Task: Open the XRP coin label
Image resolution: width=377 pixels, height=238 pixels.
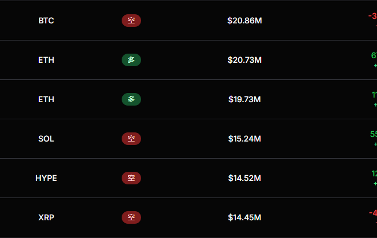Action: [x=46, y=217]
